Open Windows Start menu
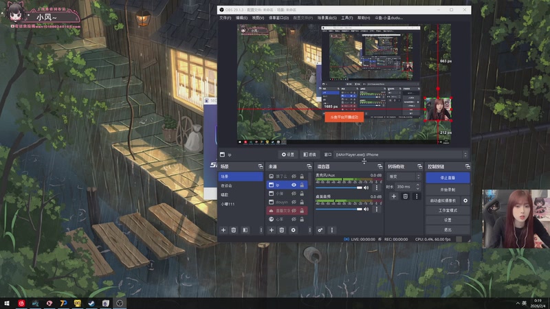 pyautogui.click(x=7, y=303)
